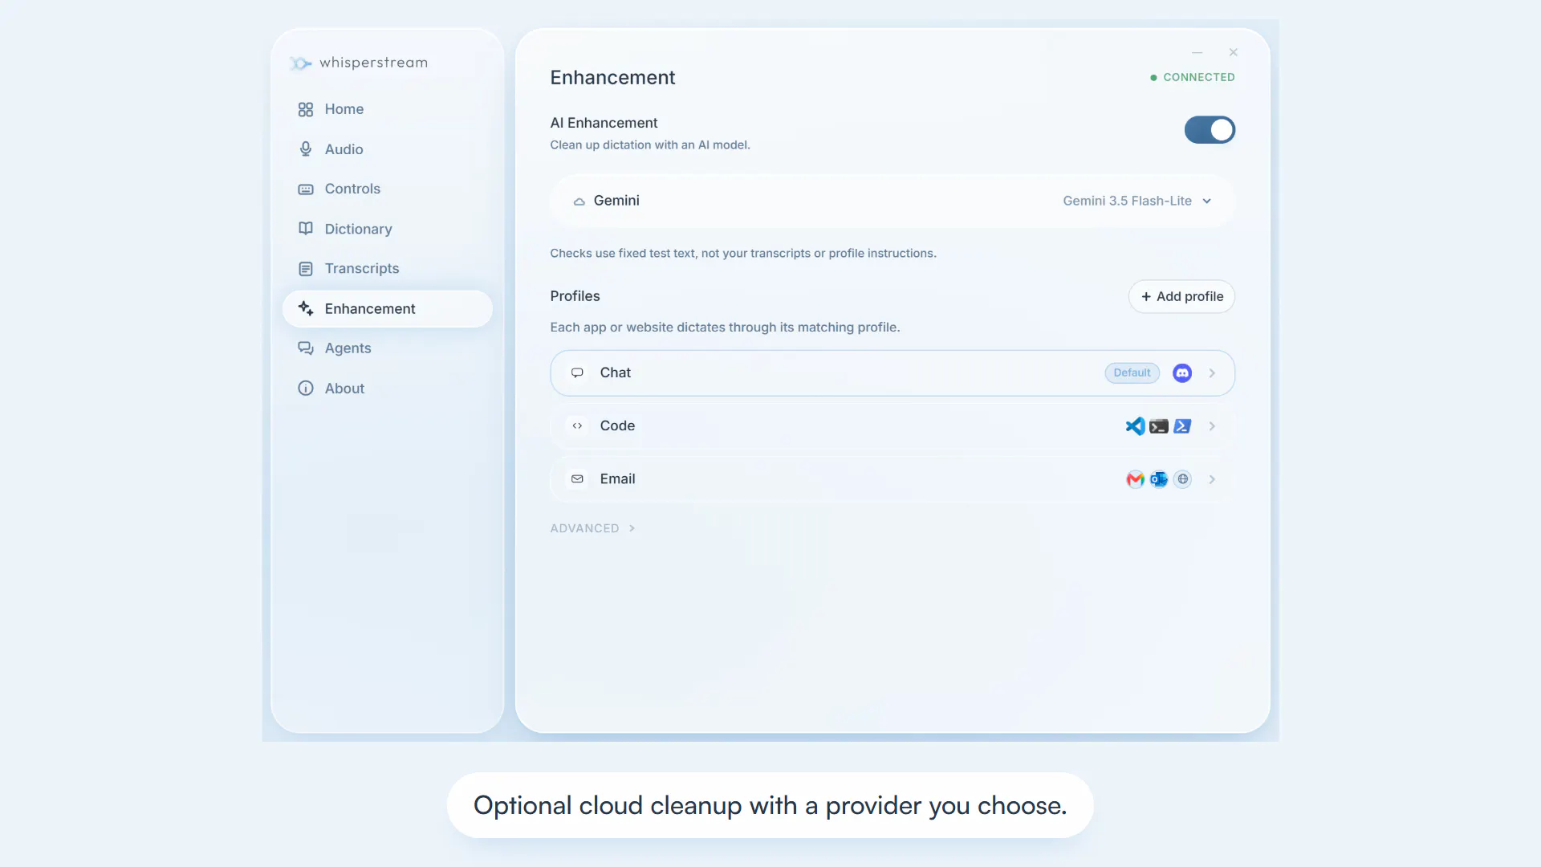Viewport: 1541px width, 867px height.
Task: Open the Code profile row
Action: coord(892,426)
